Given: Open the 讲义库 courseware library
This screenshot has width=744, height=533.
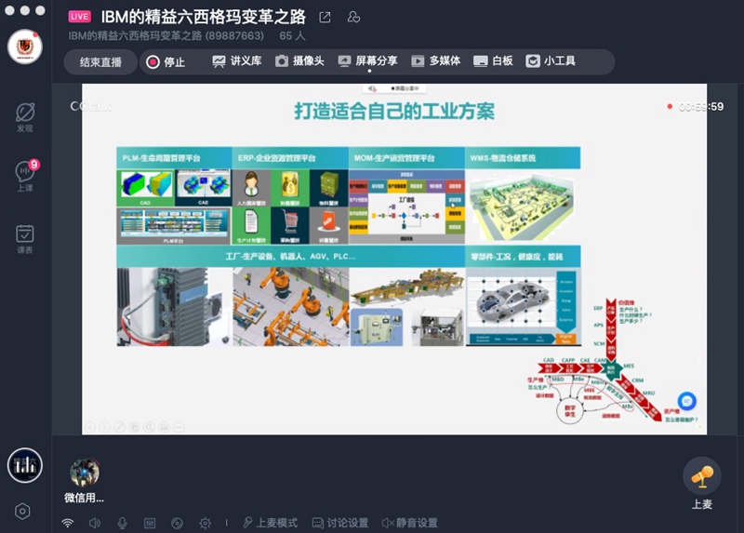Looking at the screenshot, I should click(x=237, y=61).
